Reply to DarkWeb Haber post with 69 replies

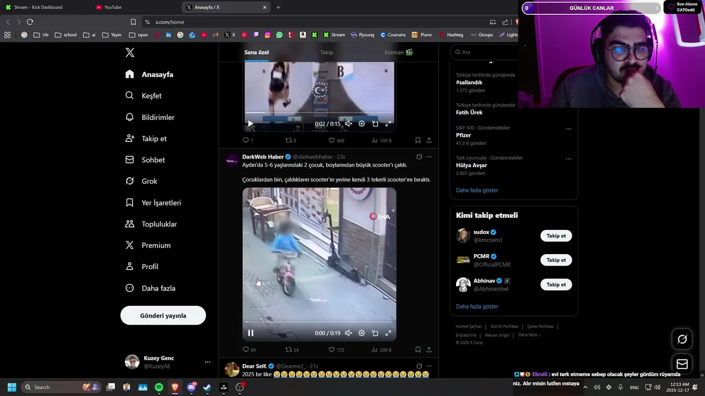(249, 350)
